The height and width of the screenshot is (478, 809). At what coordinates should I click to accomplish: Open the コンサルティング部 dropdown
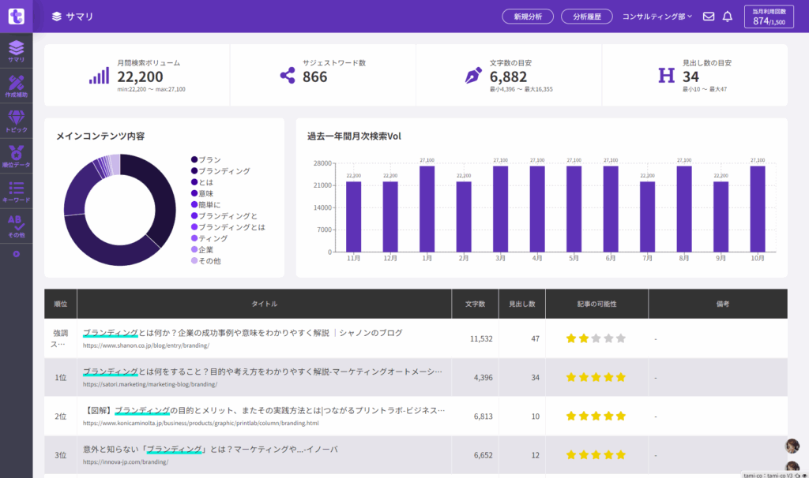pos(657,17)
